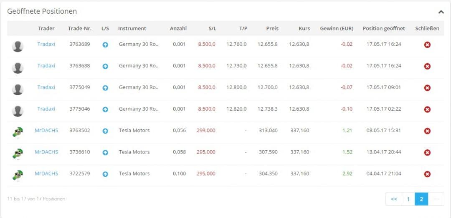Open Tradaxi trader profile for trade 3763689
This screenshot has height=218, width=451.
[x=46, y=44]
